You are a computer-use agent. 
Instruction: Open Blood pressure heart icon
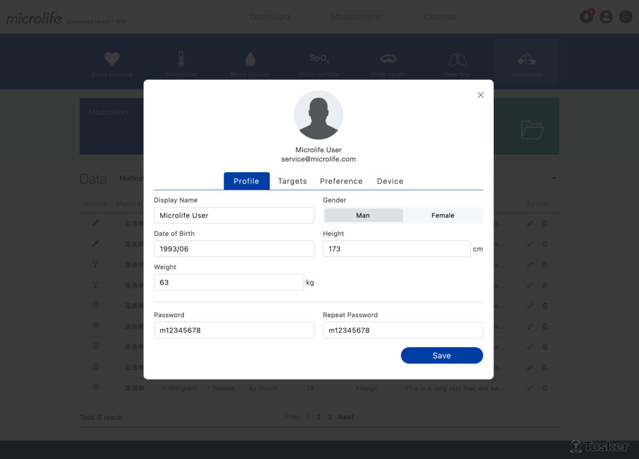pyautogui.click(x=112, y=59)
